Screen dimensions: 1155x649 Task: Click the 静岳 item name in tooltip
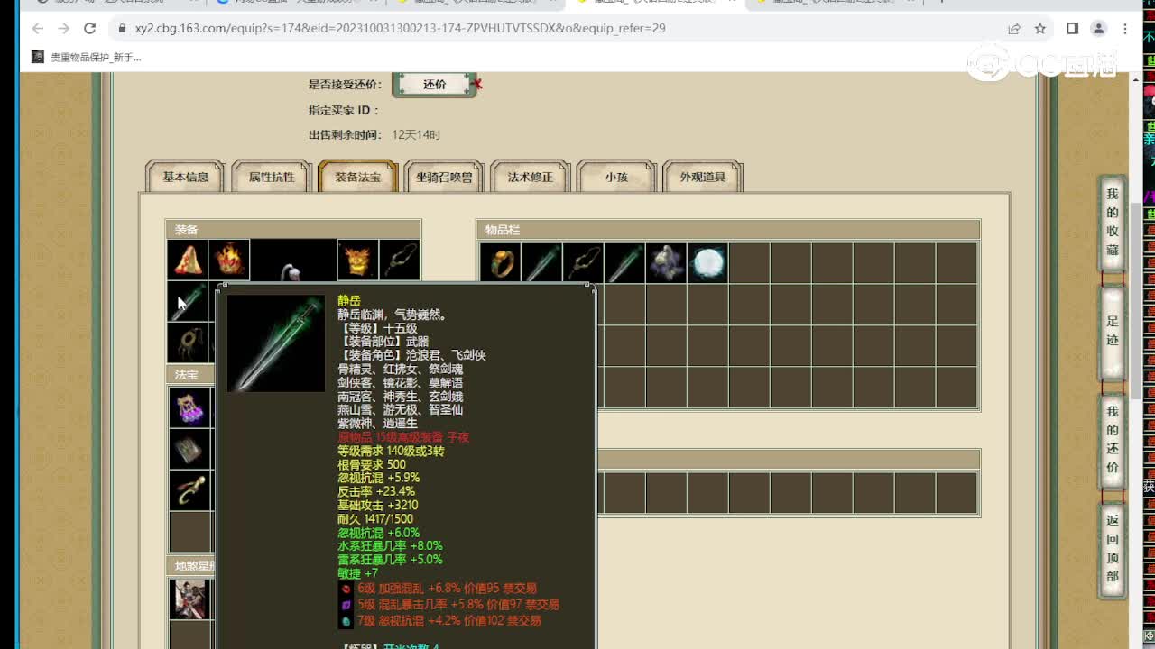pyautogui.click(x=349, y=301)
